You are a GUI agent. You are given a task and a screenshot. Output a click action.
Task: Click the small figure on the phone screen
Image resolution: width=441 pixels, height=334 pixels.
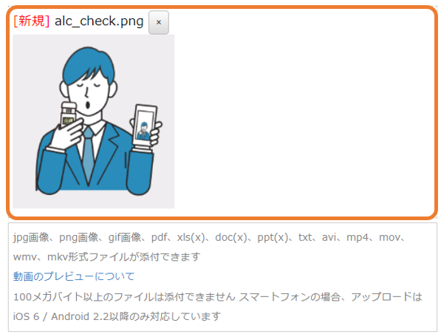point(143,131)
